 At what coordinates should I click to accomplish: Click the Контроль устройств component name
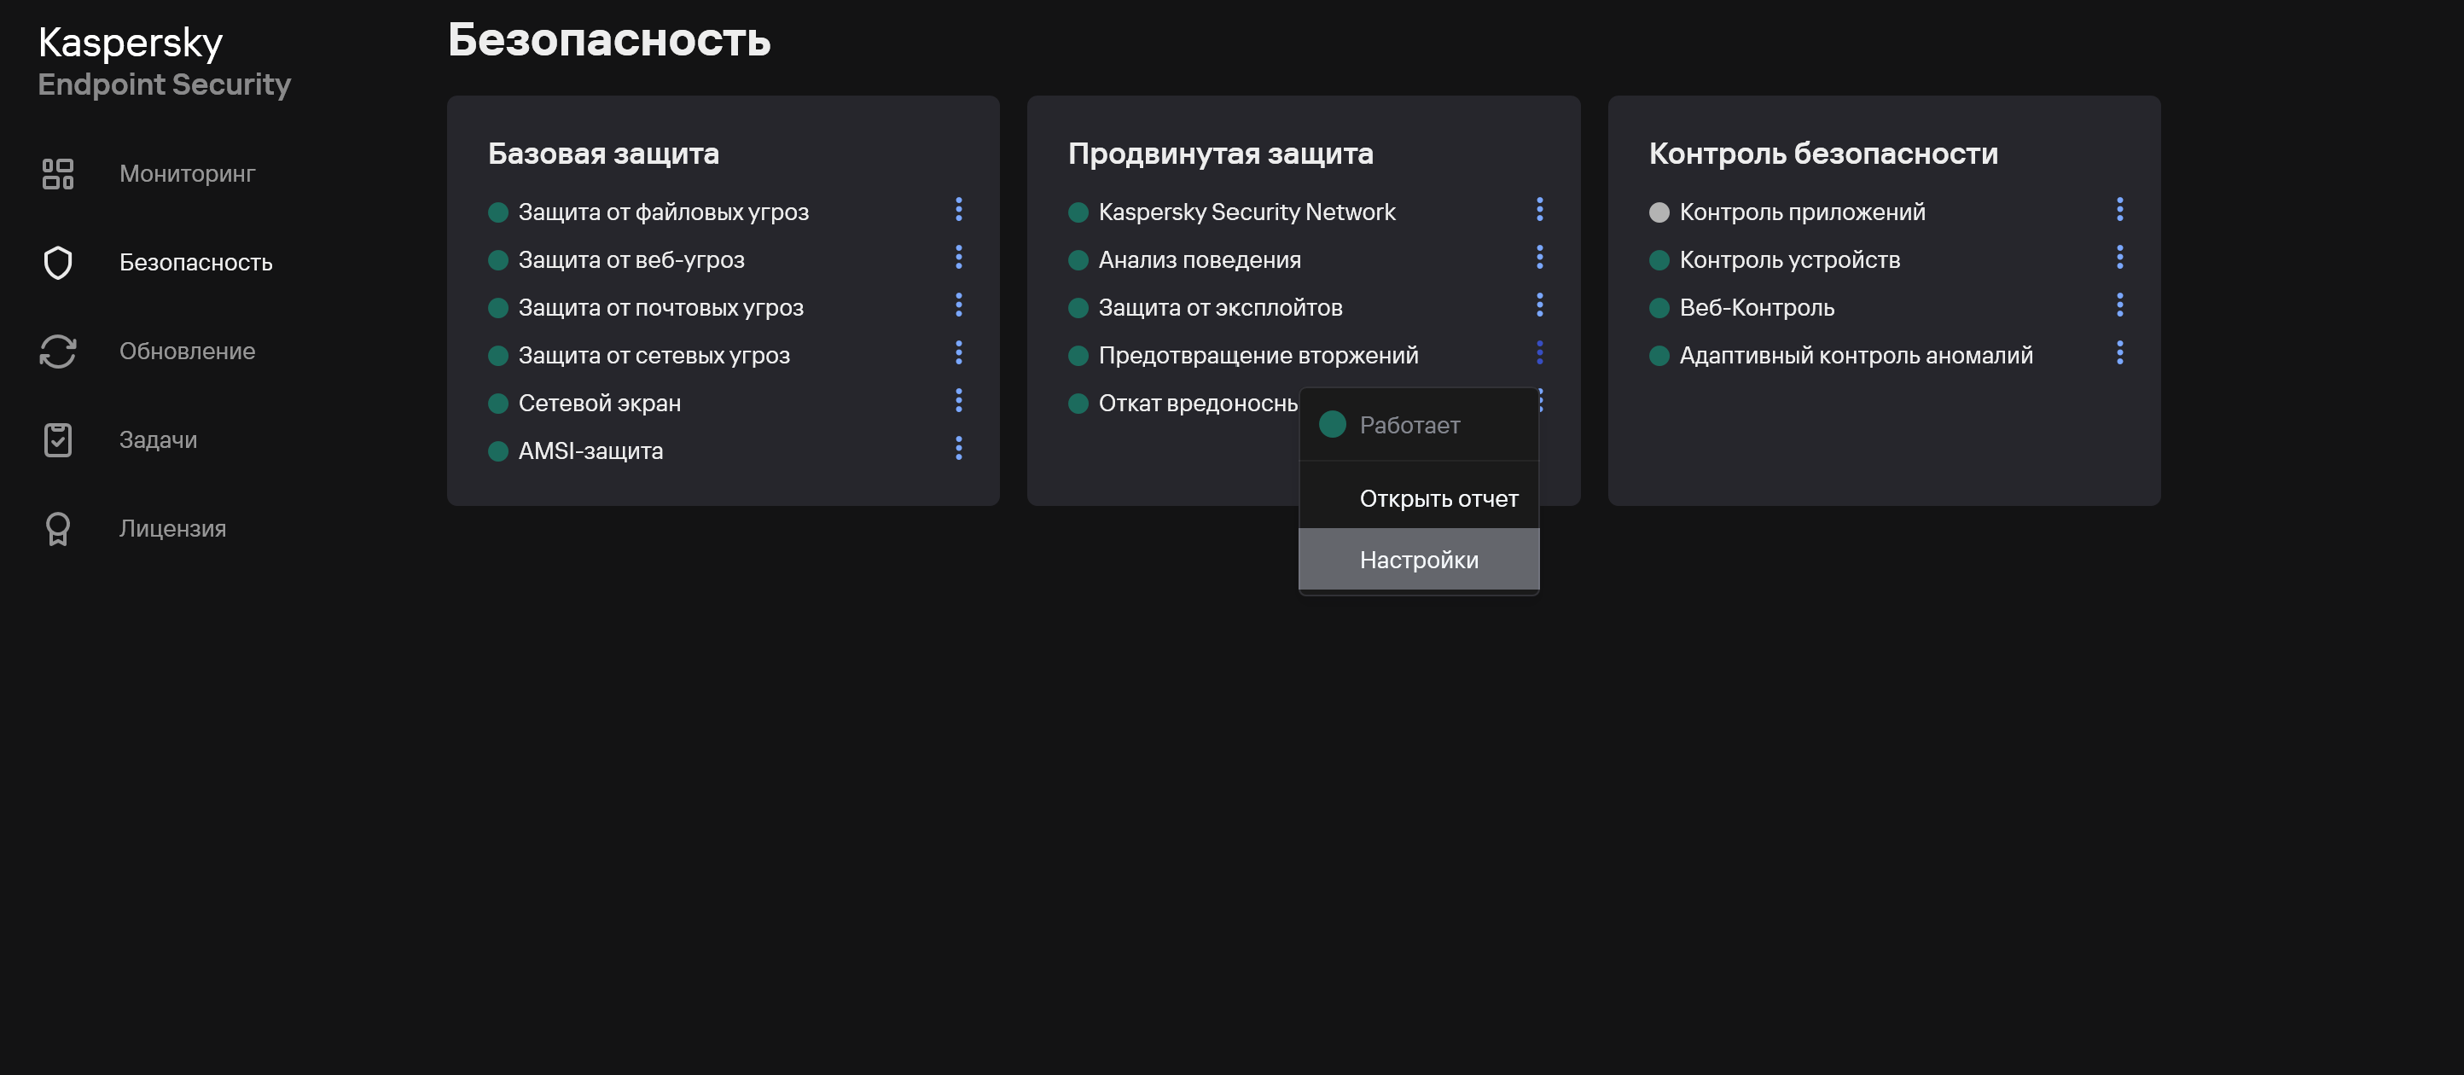pos(1788,260)
